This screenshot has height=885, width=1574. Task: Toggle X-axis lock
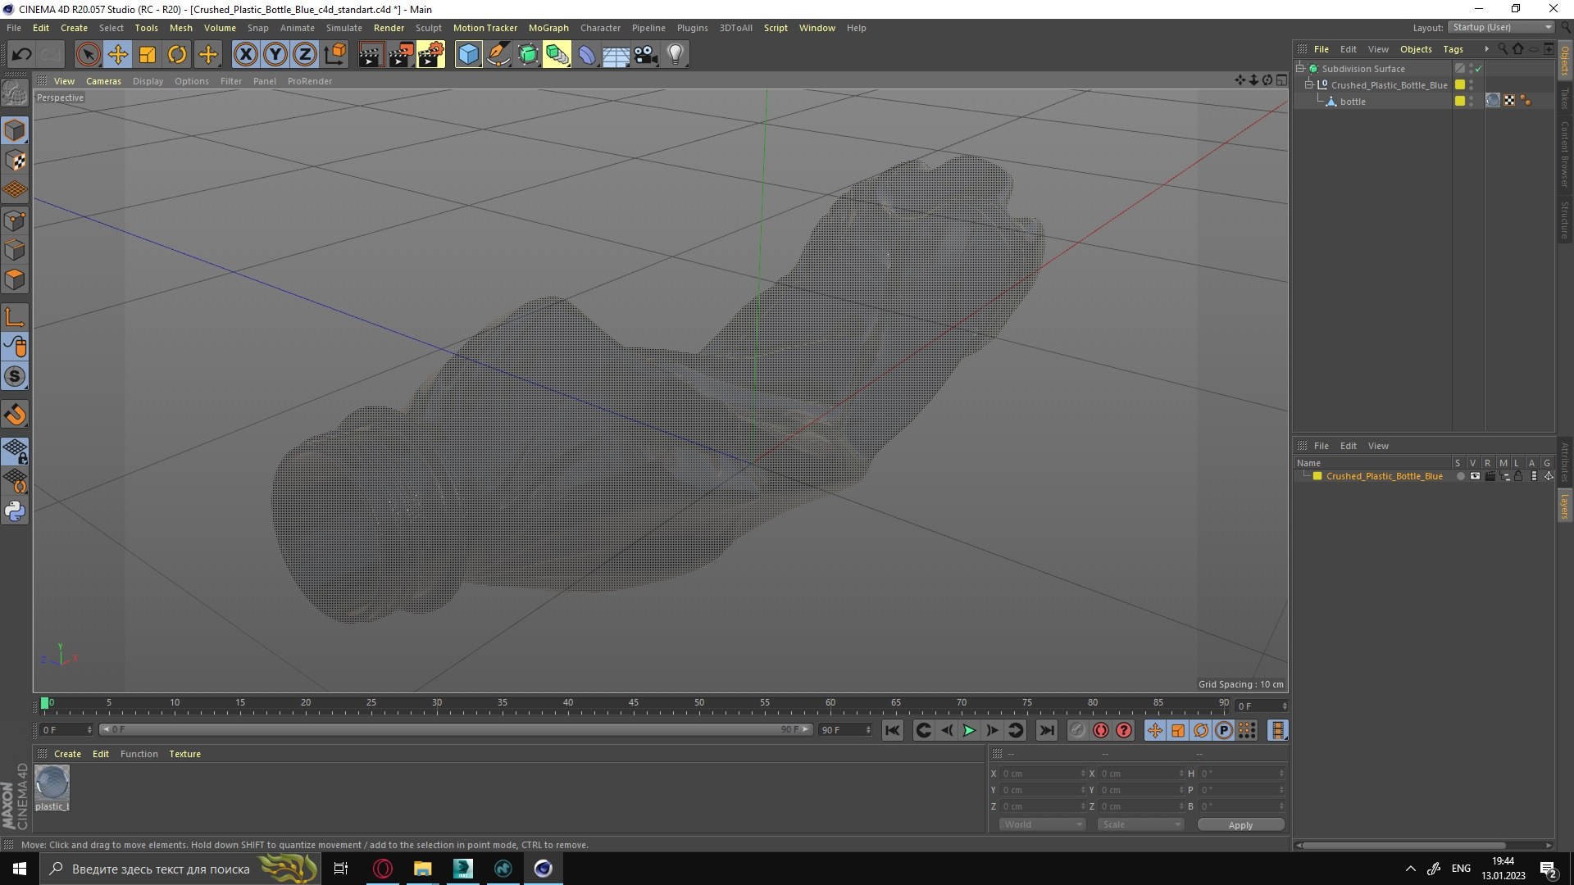[x=245, y=55]
